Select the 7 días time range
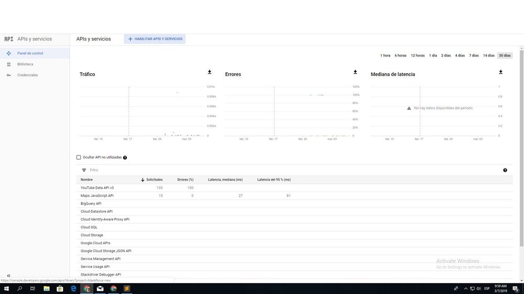Viewport: 524px width, 294px height. [474, 55]
